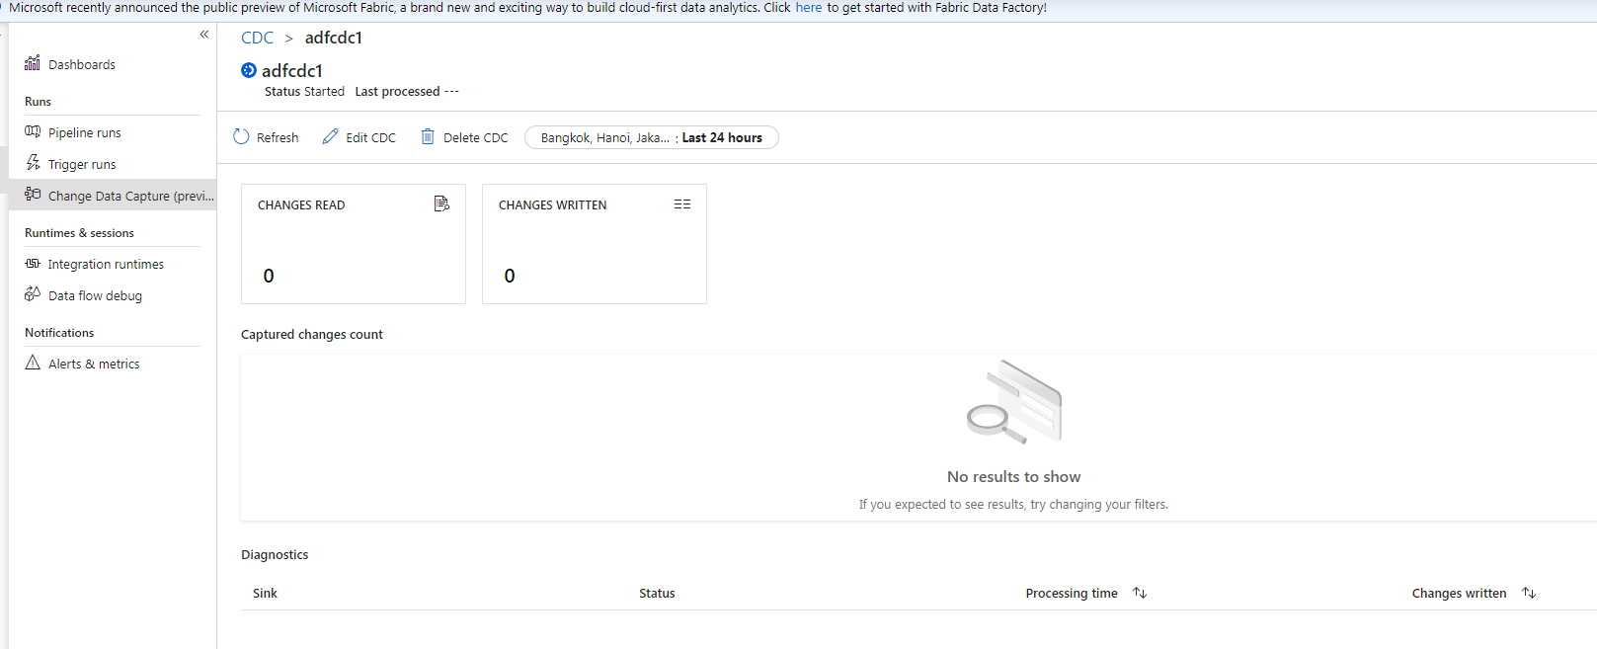Refresh the CDC monitoring view

266,137
